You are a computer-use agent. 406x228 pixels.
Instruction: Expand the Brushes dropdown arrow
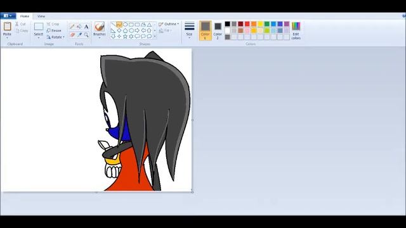pyautogui.click(x=100, y=38)
